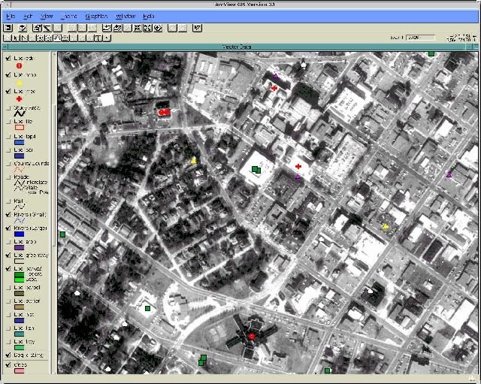The width and height of the screenshot is (481, 384).
Task: Click the Zoom In button with inward arrows
Action: (138, 28)
